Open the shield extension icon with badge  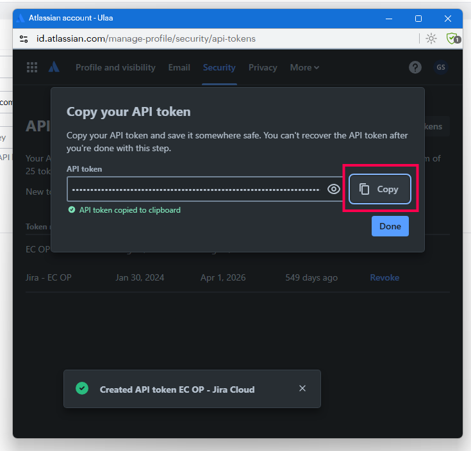pyautogui.click(x=453, y=38)
